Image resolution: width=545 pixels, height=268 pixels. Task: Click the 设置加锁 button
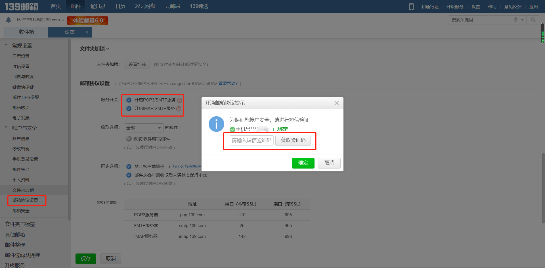click(137, 65)
